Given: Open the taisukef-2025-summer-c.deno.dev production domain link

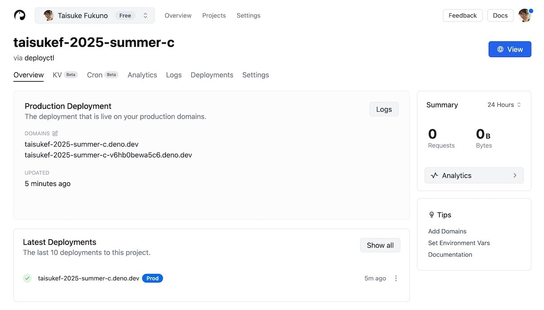Looking at the screenshot, I should pos(82,145).
